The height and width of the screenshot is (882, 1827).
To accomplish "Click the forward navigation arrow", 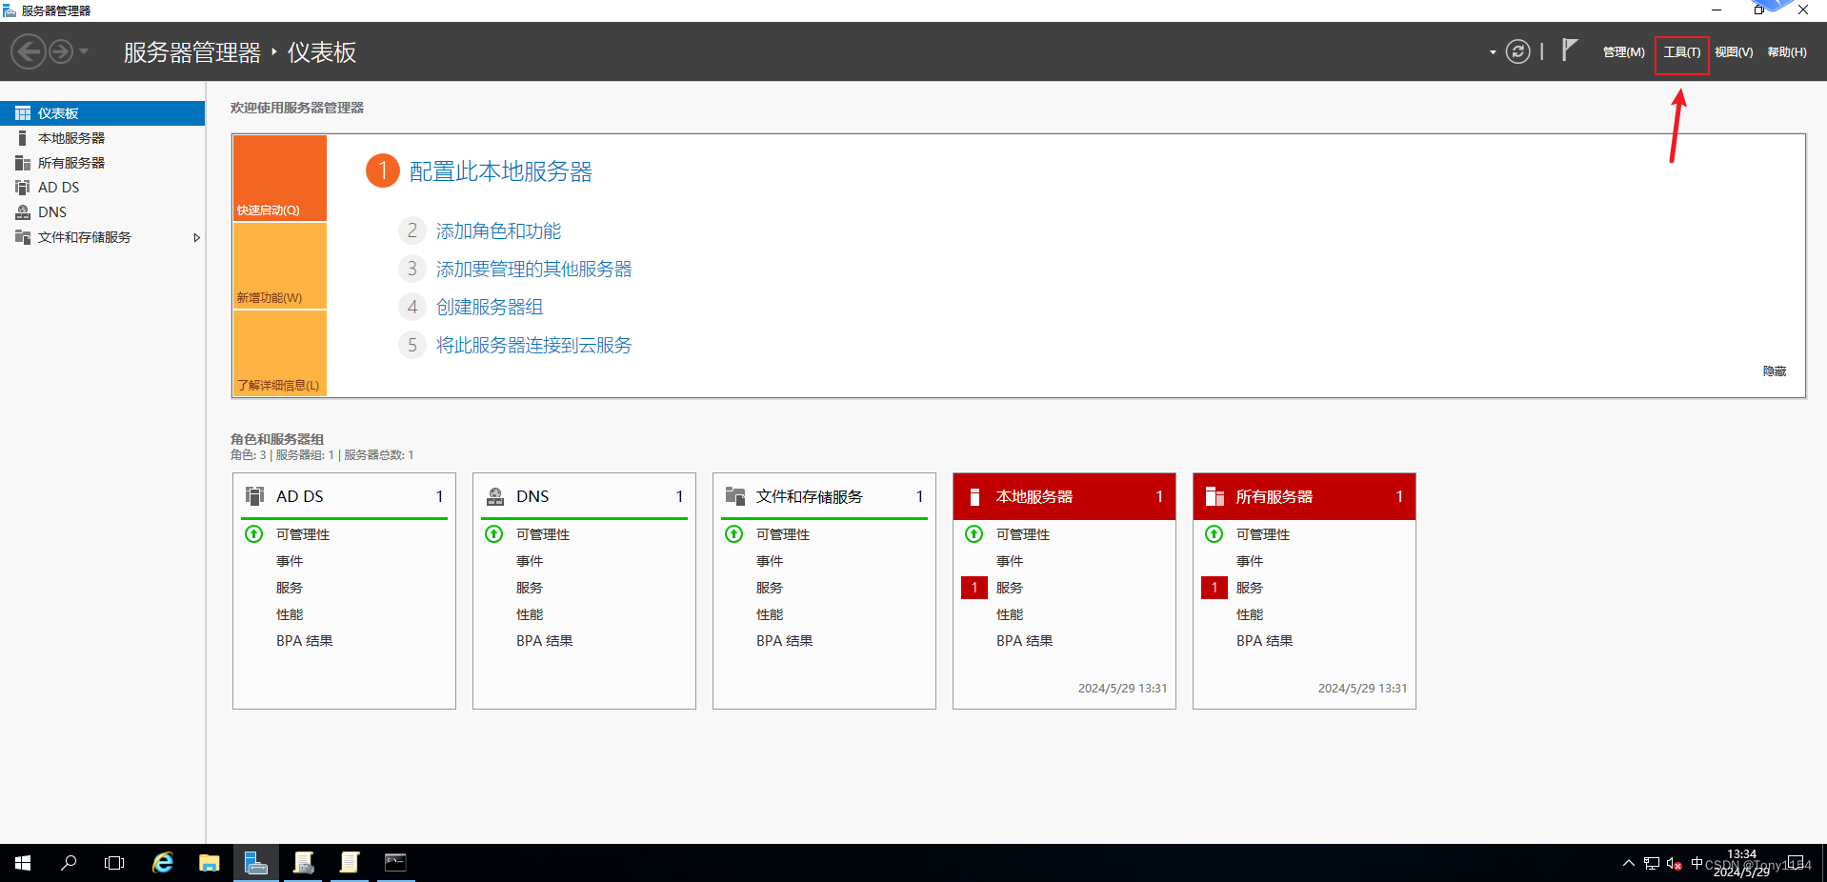I will pyautogui.click(x=61, y=51).
